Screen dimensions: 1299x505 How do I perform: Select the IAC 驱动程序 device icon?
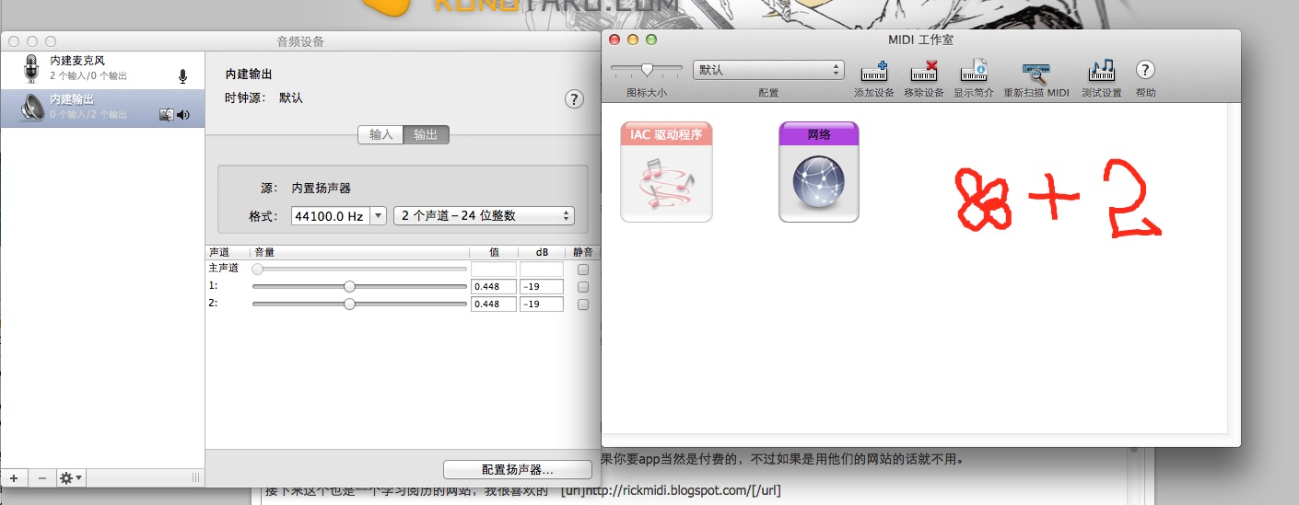point(666,172)
